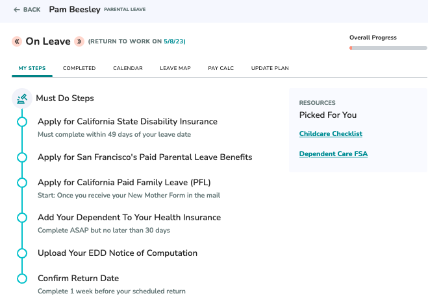Switch to the Completed tab
Image resolution: width=428 pixels, height=298 pixels.
pyautogui.click(x=79, y=68)
